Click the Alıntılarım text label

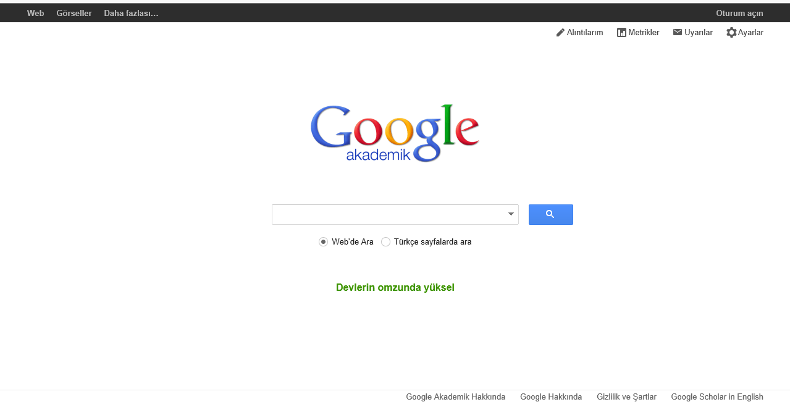pos(585,33)
